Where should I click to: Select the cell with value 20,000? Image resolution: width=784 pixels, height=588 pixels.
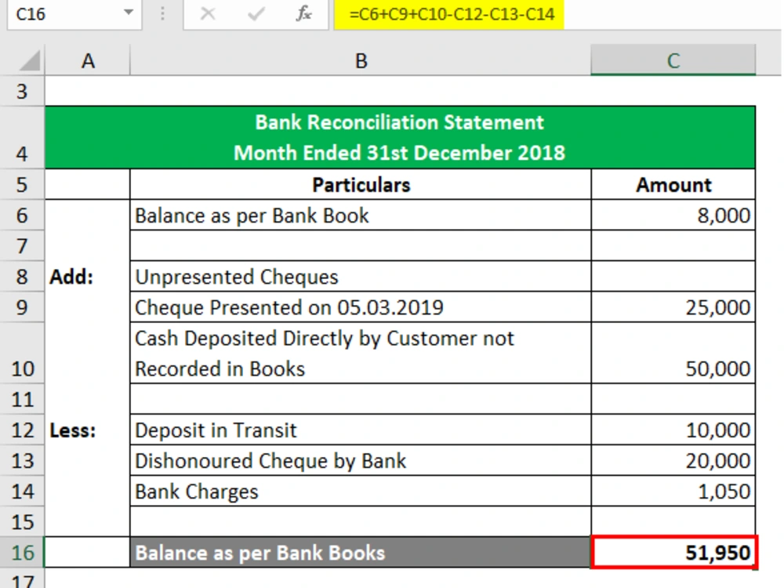click(673, 460)
